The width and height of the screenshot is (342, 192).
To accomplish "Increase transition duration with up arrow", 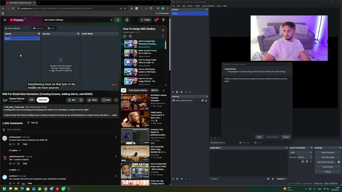I will tap(311, 156).
